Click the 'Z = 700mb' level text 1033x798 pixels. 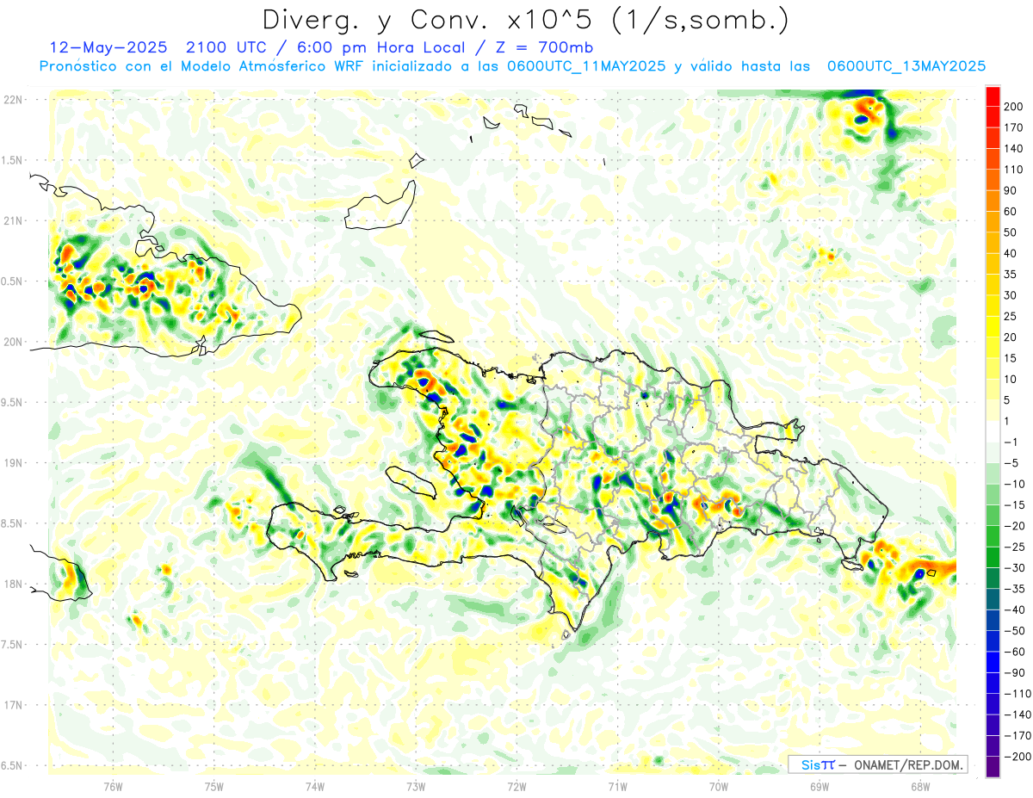point(546,47)
